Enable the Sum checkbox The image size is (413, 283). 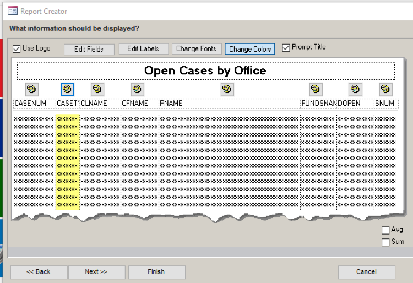pyautogui.click(x=385, y=242)
